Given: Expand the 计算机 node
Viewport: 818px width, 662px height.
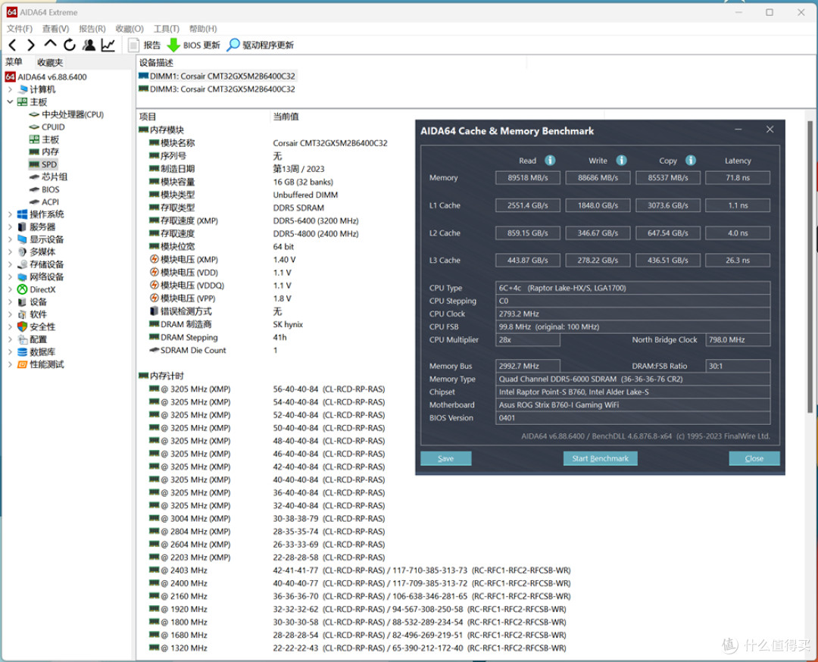Looking at the screenshot, I should (10, 89).
